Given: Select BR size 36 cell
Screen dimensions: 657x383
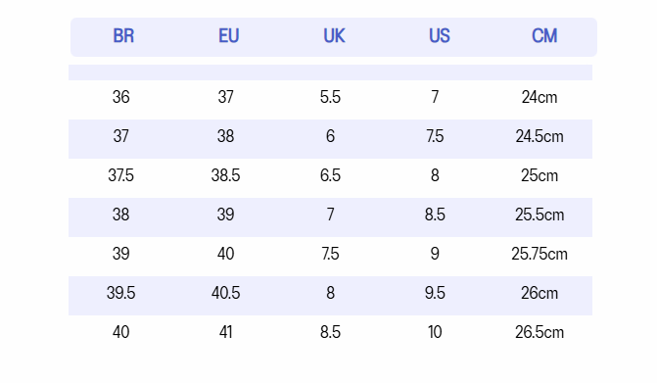Looking at the screenshot, I should coord(120,97).
